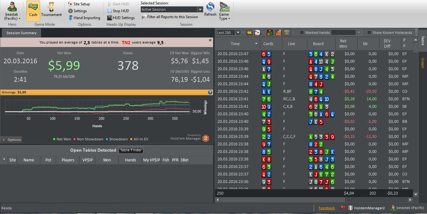Select the 23:47 hand row

(314, 54)
